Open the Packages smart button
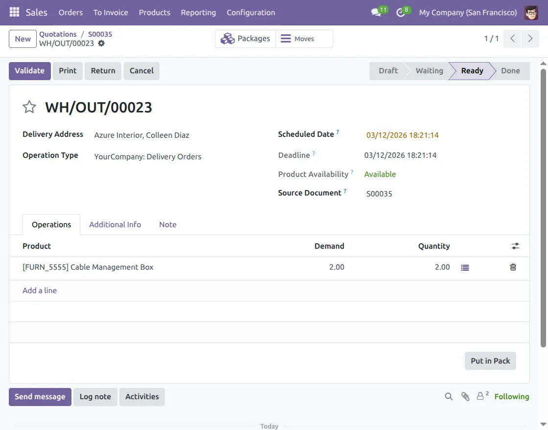The height and width of the screenshot is (430, 548). [x=245, y=39]
